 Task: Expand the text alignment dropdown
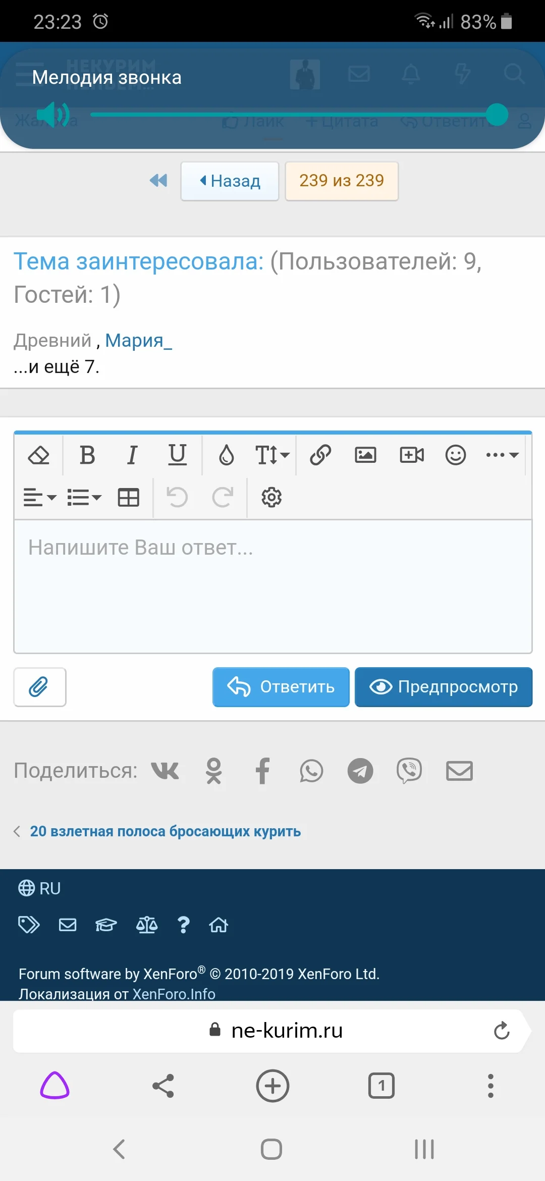pos(39,498)
